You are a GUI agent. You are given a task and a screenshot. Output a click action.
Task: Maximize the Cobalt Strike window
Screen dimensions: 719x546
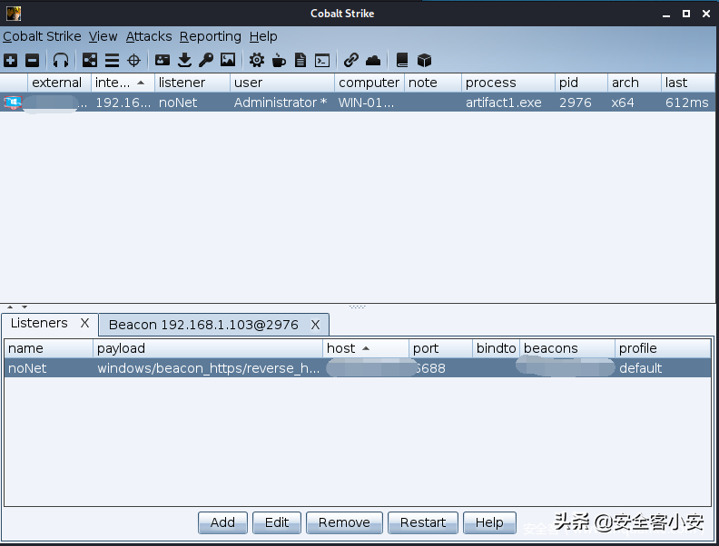(x=686, y=14)
